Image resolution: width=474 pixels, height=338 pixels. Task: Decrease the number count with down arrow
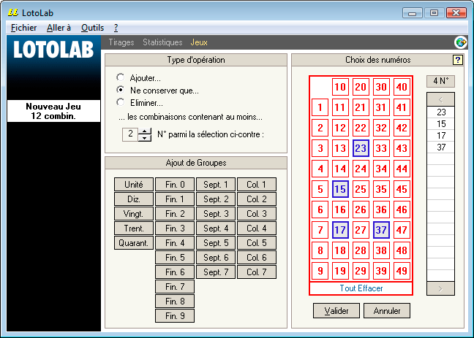[x=145, y=138]
